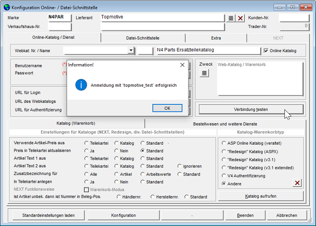The height and width of the screenshot is (226, 316).
Task: Click the Verkaufshaus-Nr. input field
Action: [59, 27]
